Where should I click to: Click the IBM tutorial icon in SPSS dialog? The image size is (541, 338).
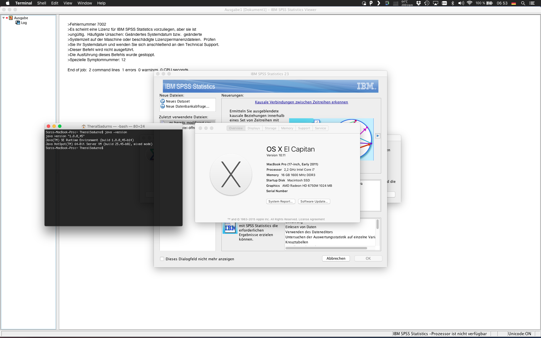coord(230,228)
